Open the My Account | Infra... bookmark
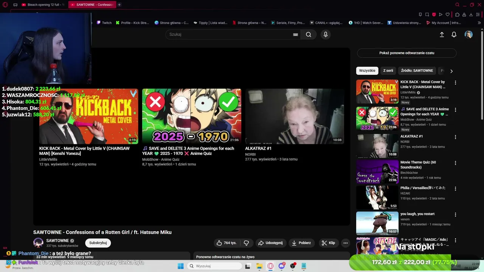 click(x=443, y=23)
